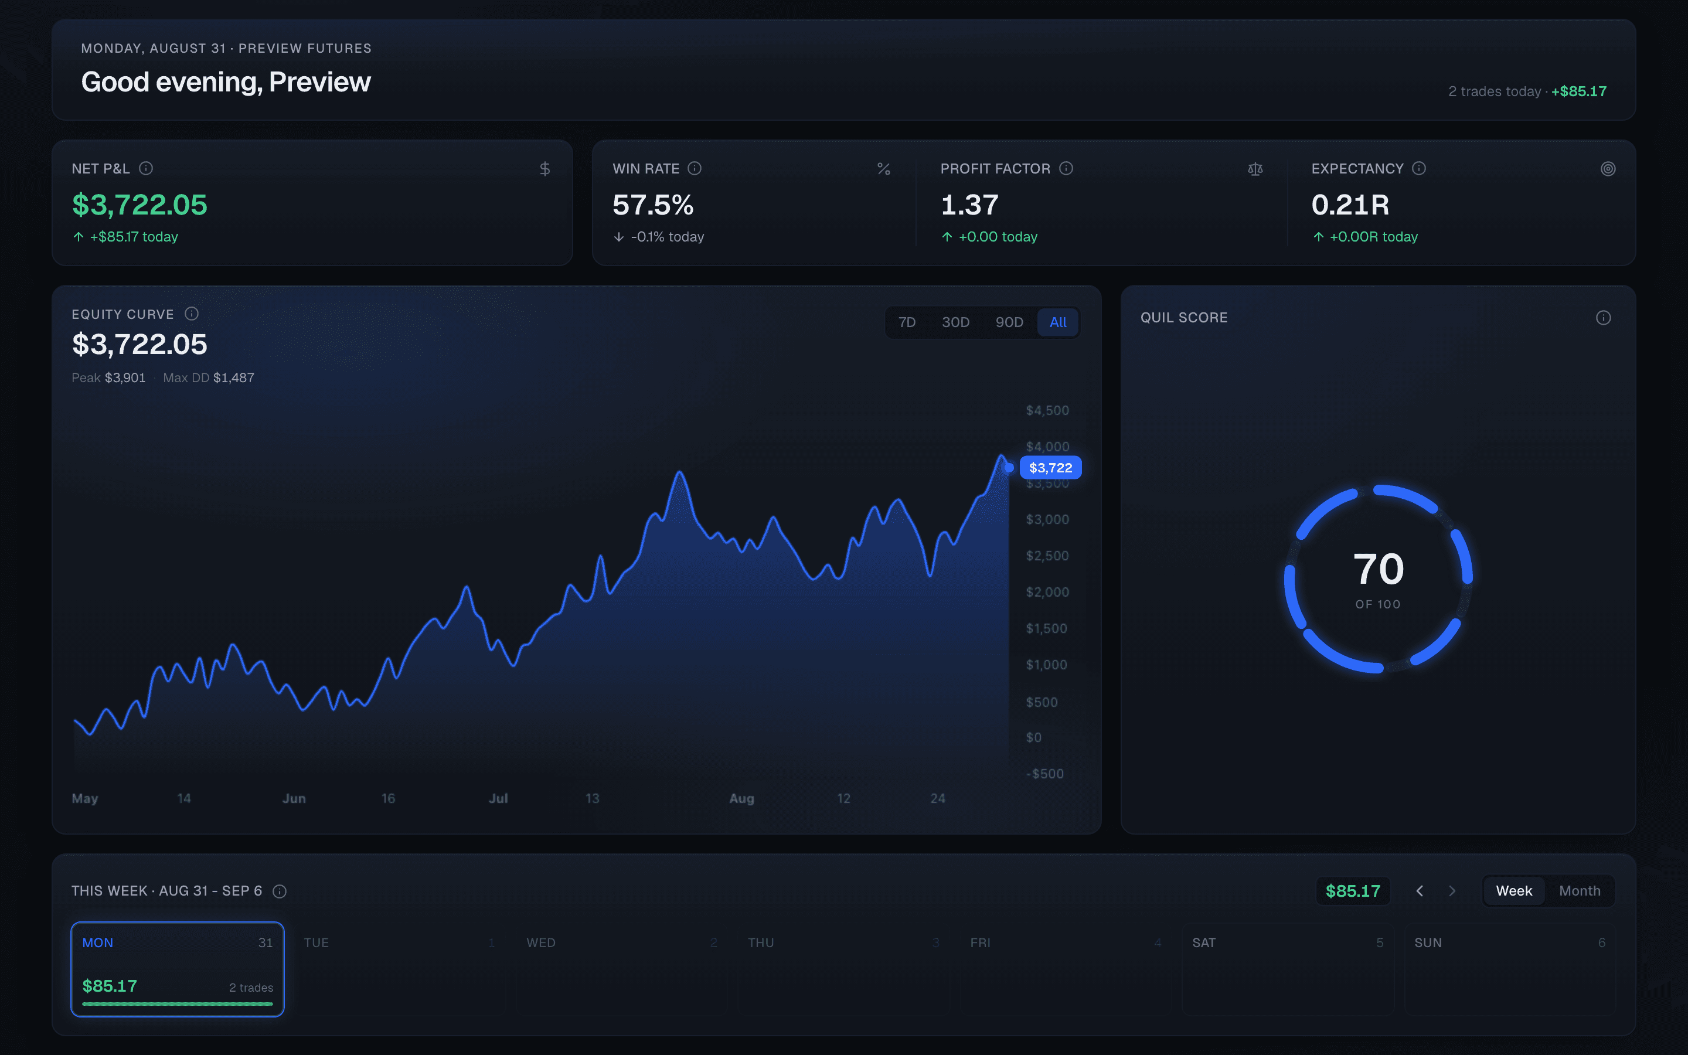
Task: Click the 57.5% win rate value
Action: 653,205
